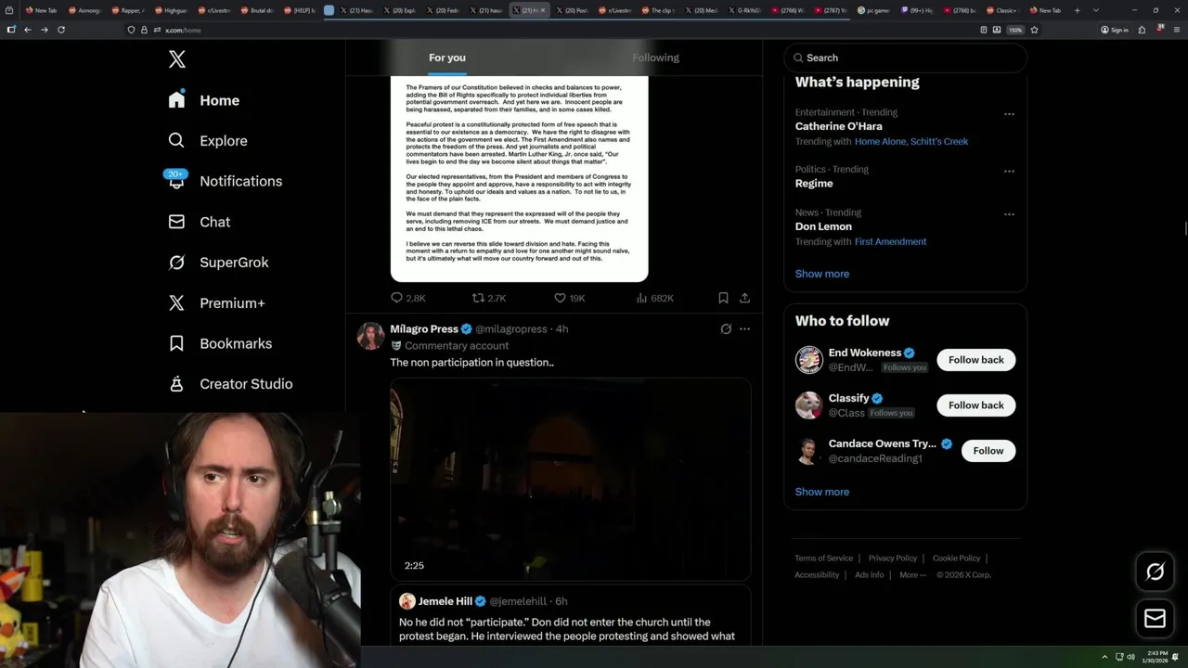Open Notifications with 20+ badge
Image resolution: width=1188 pixels, height=668 pixels.
point(226,181)
